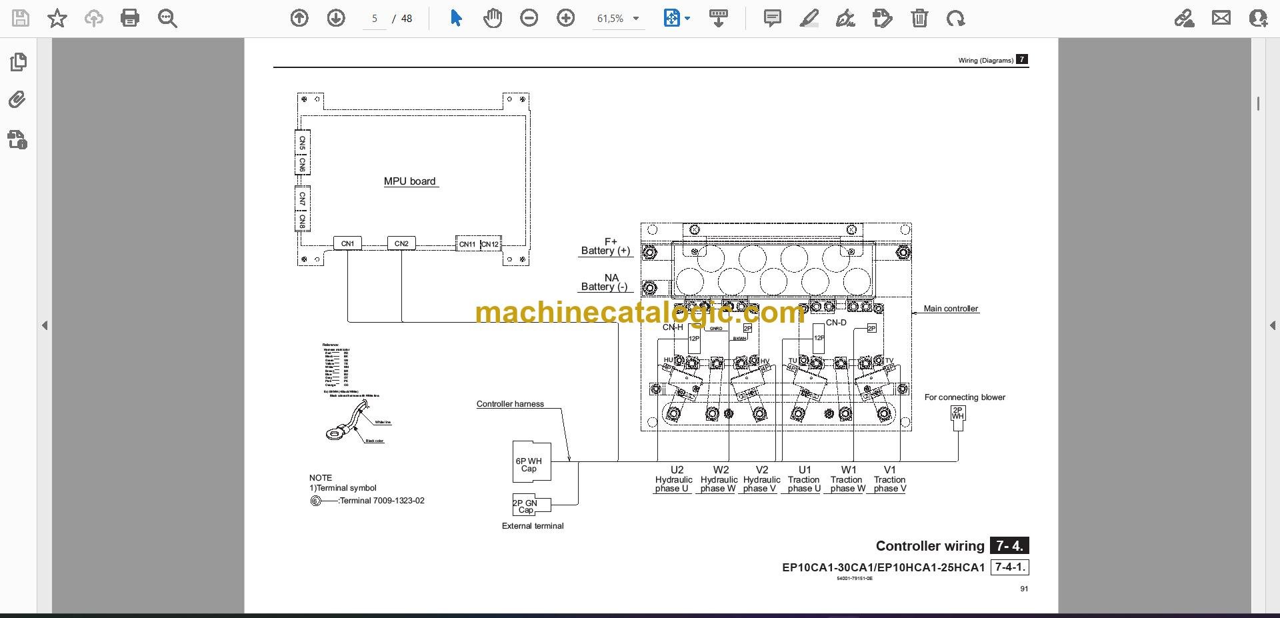Expand the right tools pane arrow

1272,325
